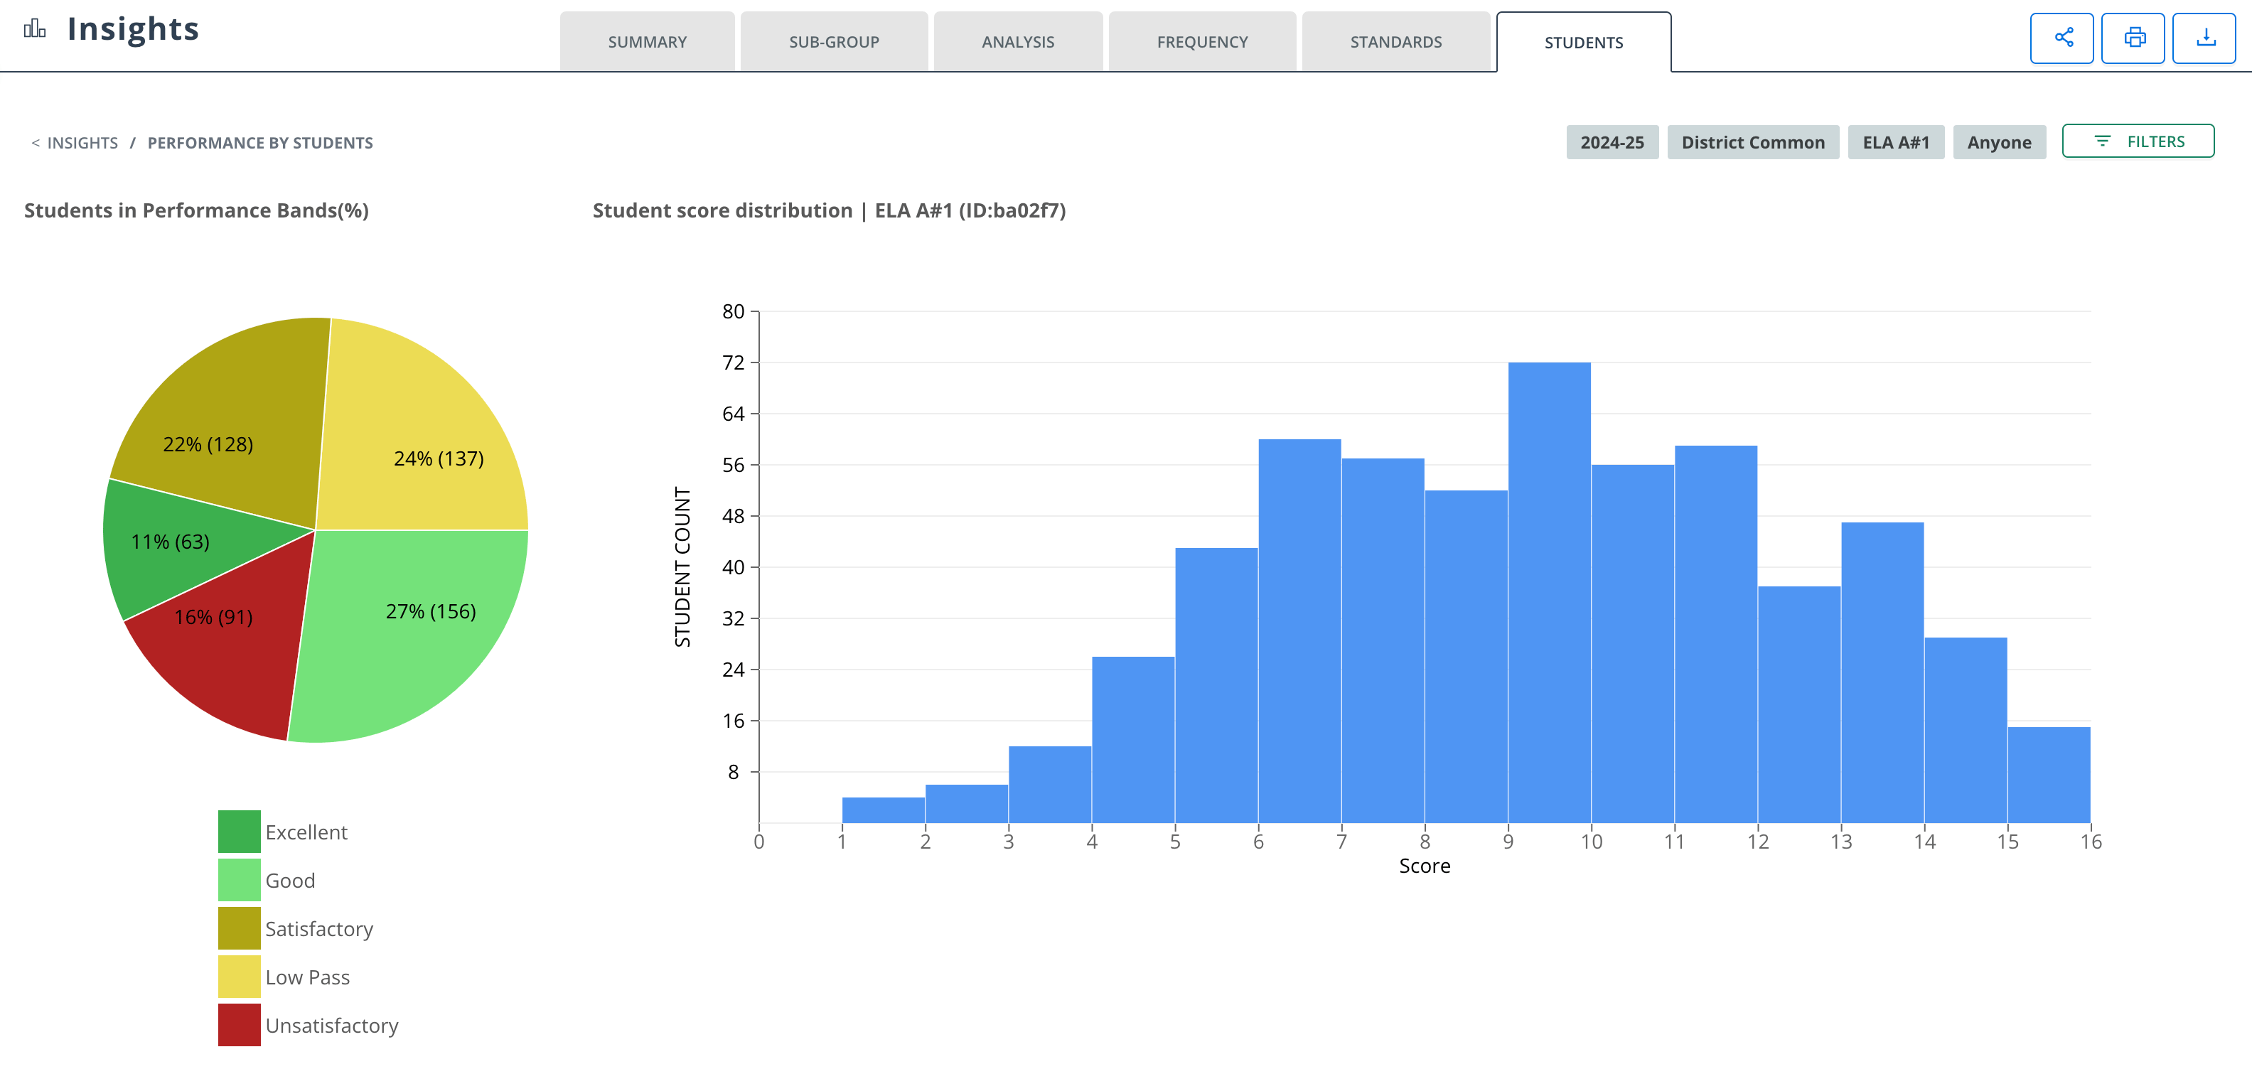Click the Score x-axis label

[1424, 865]
